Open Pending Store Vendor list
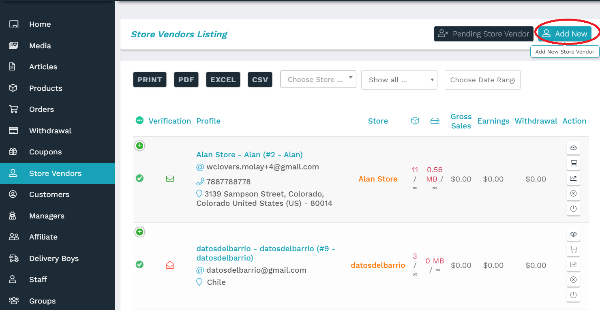 pos(484,34)
